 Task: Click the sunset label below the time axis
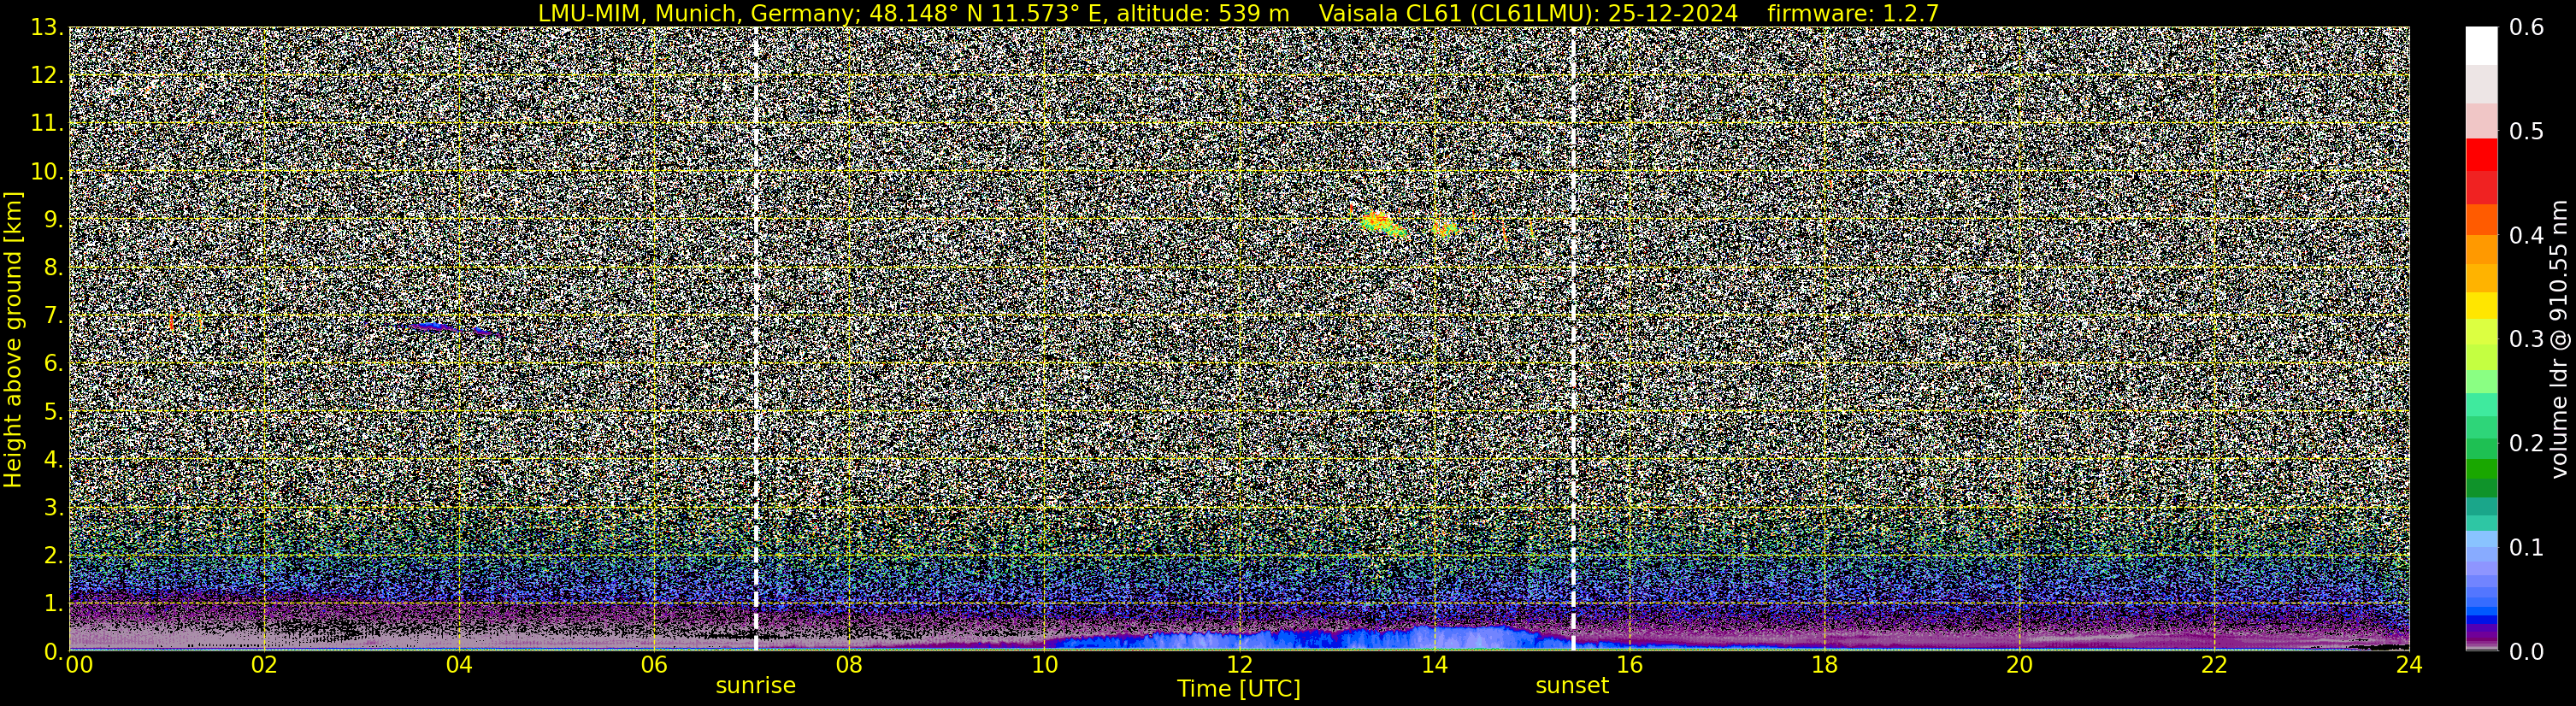pos(1572,686)
